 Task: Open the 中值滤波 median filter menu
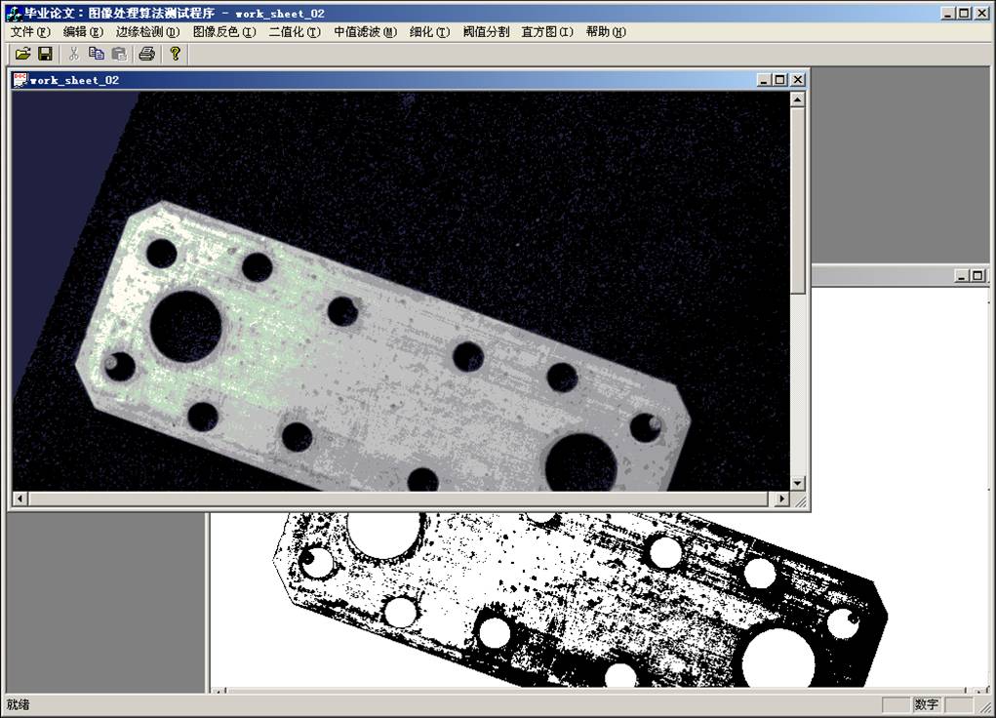(365, 32)
